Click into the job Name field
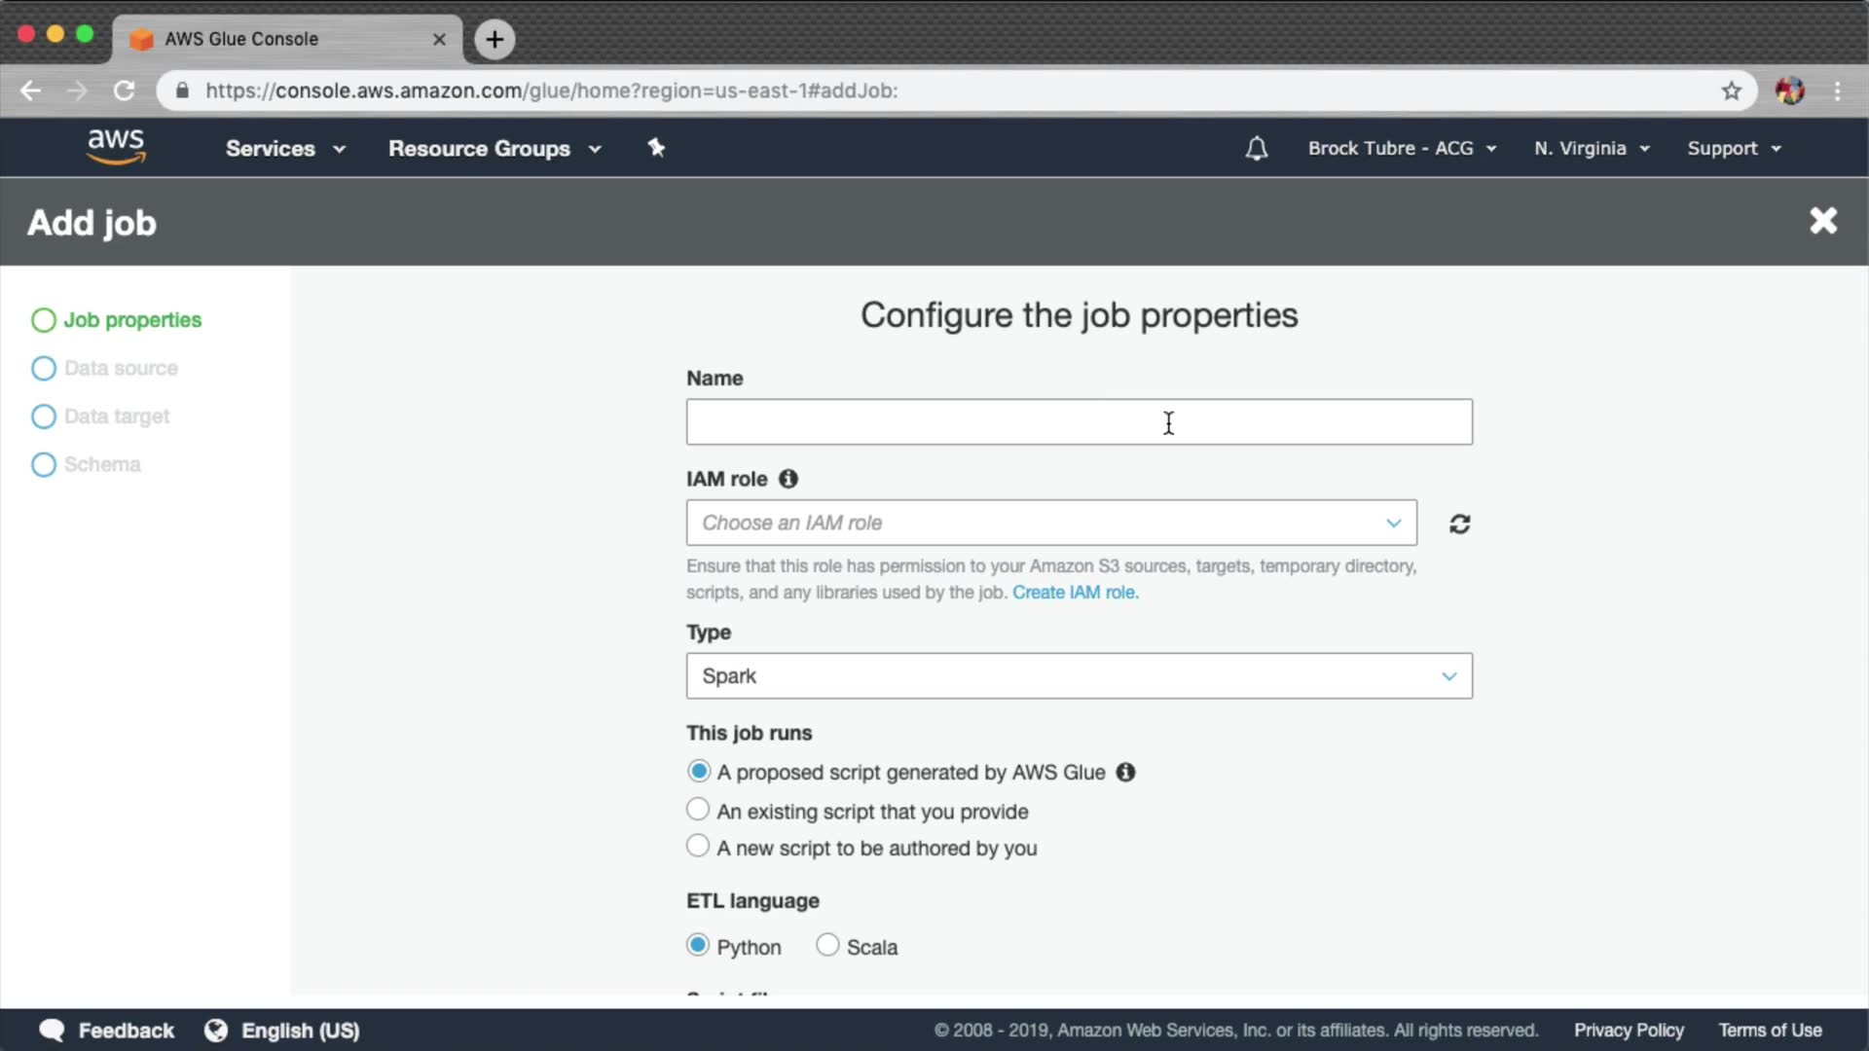This screenshot has height=1051, width=1869. pos(1079,422)
